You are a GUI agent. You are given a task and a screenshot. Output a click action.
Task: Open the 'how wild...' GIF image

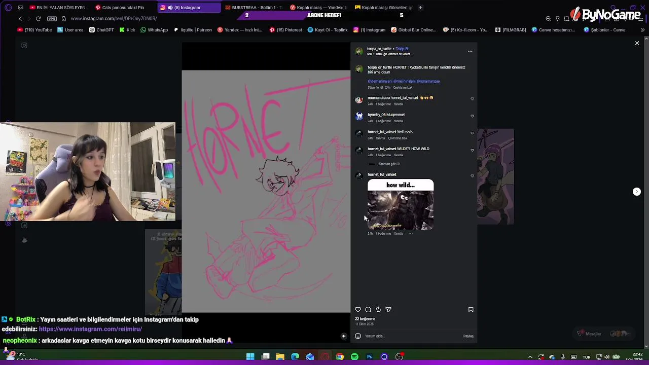tap(401, 205)
